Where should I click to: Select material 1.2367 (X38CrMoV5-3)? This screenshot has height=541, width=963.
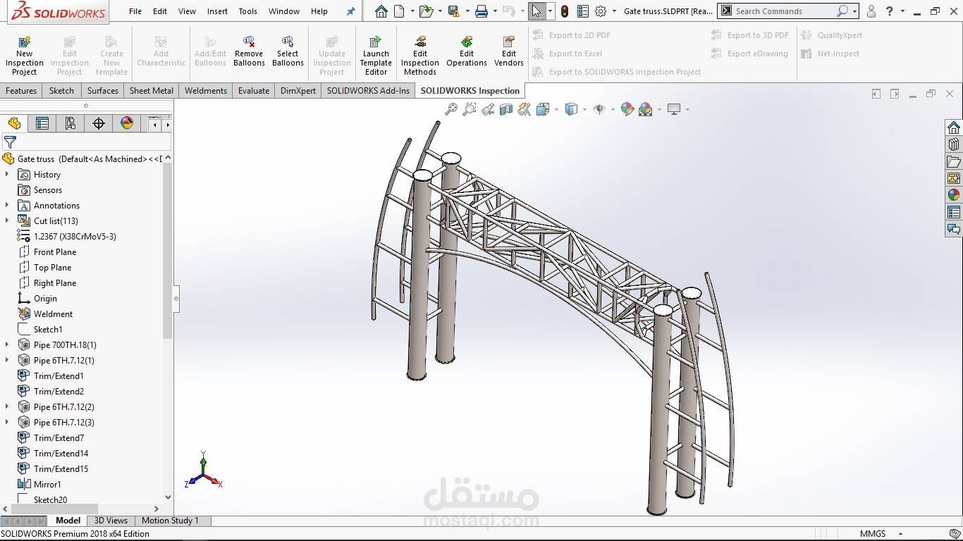point(75,237)
